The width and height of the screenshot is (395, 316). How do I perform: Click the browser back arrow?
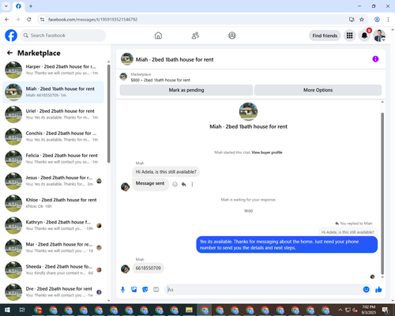pyautogui.click(x=7, y=20)
